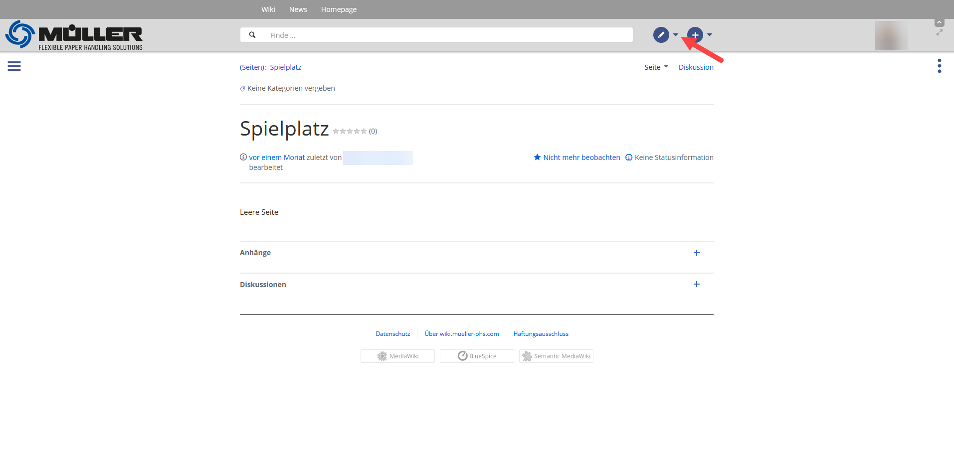Collapse the header with the top chevron
Screen dimensions: 954x461
click(x=939, y=23)
